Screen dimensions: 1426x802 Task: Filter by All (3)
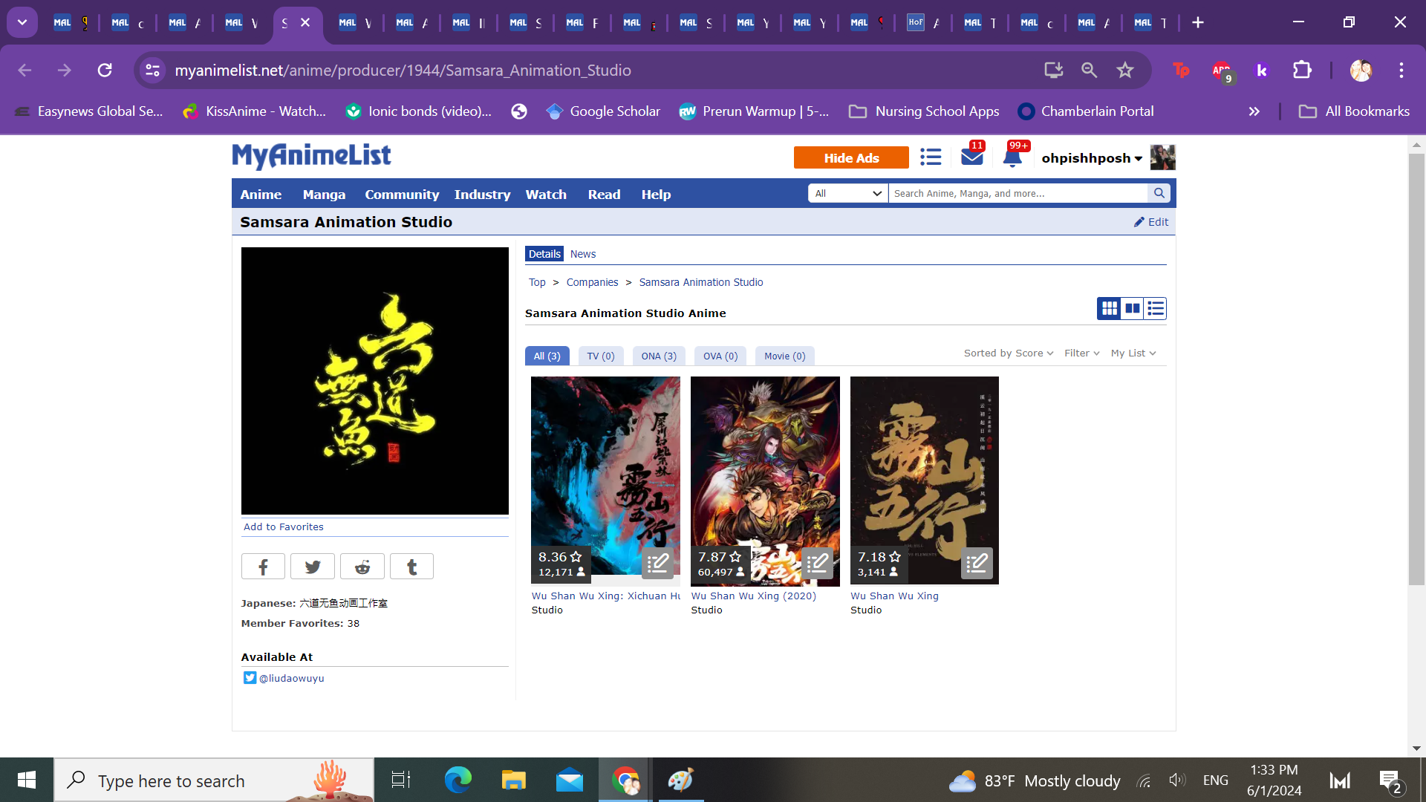(x=547, y=356)
